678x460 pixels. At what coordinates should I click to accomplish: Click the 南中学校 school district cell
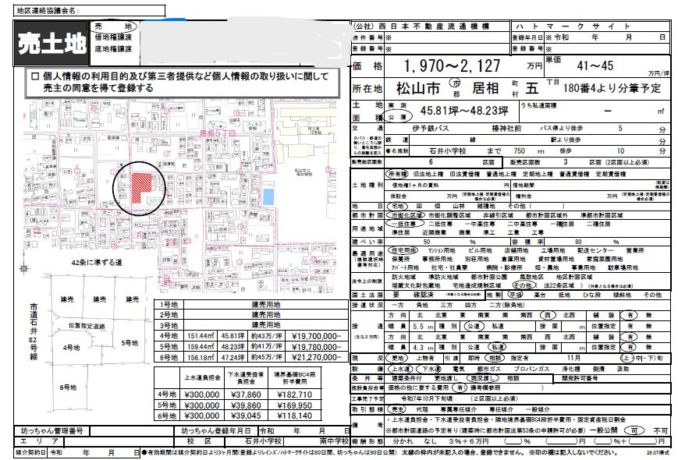(316, 441)
